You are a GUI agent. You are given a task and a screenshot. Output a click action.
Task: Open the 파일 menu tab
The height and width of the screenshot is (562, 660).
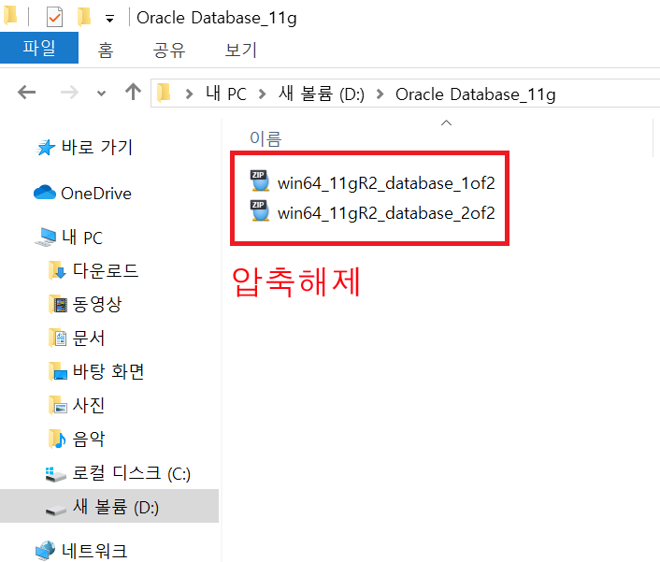pyautogui.click(x=38, y=48)
